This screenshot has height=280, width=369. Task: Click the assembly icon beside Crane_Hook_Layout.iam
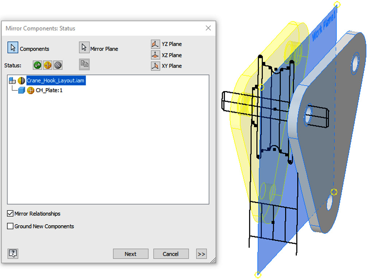click(12, 81)
